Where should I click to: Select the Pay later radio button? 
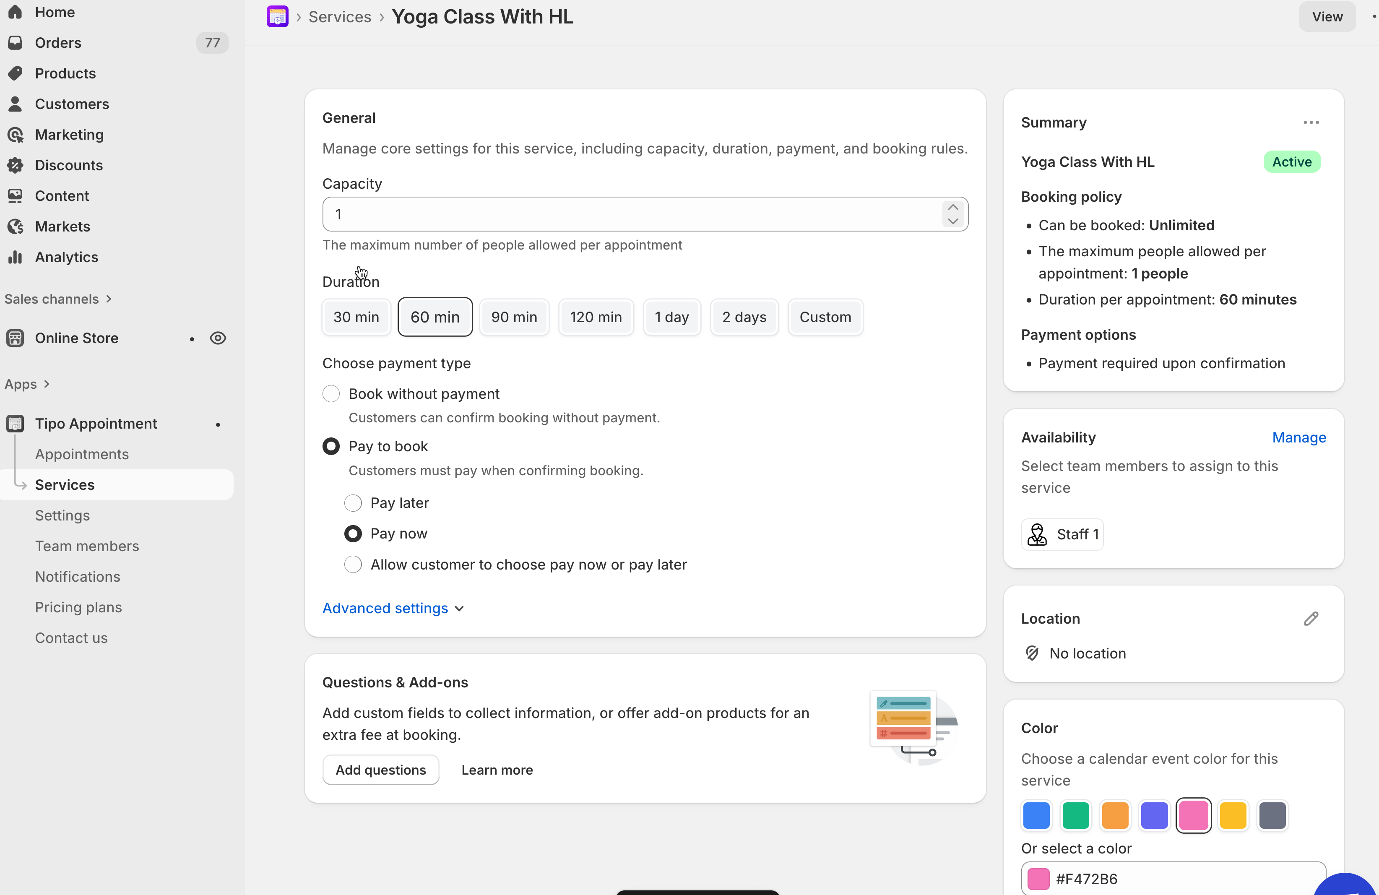pyautogui.click(x=353, y=503)
